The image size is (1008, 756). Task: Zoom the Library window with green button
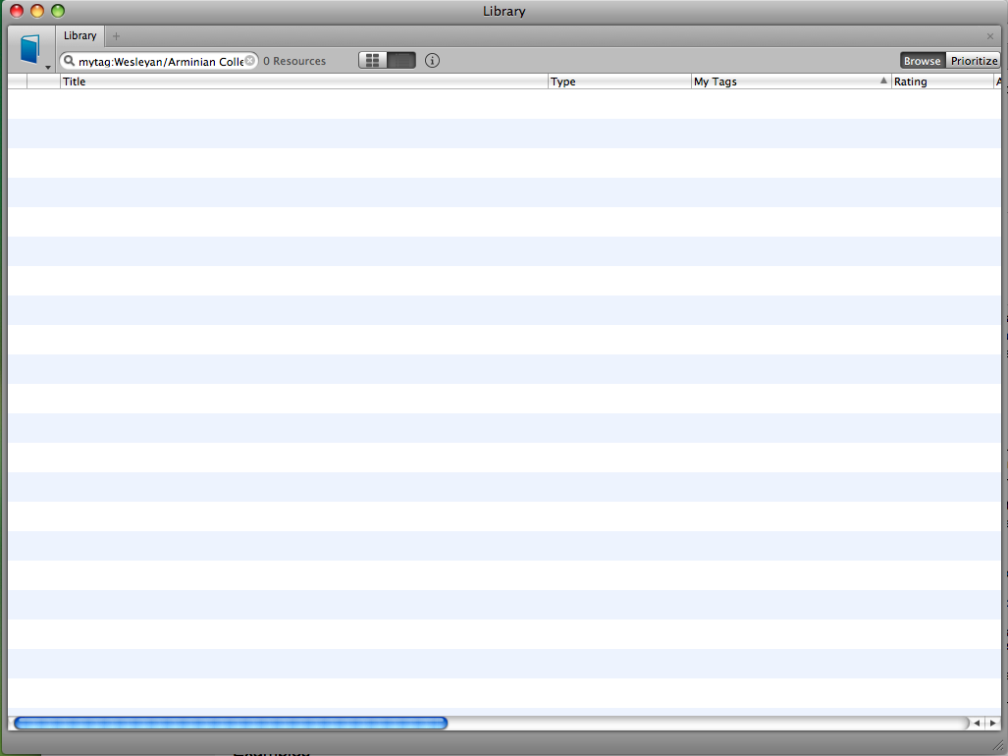click(x=58, y=11)
